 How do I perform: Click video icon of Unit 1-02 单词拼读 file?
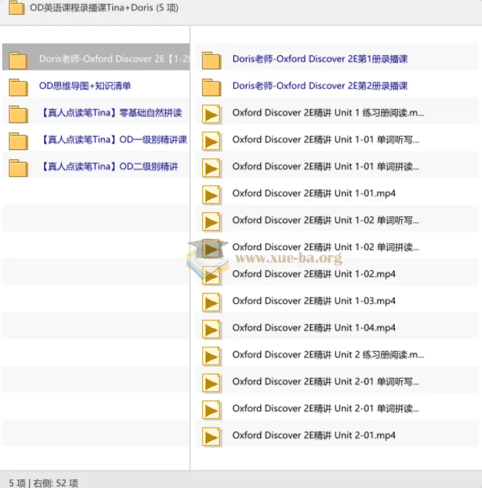tap(212, 249)
